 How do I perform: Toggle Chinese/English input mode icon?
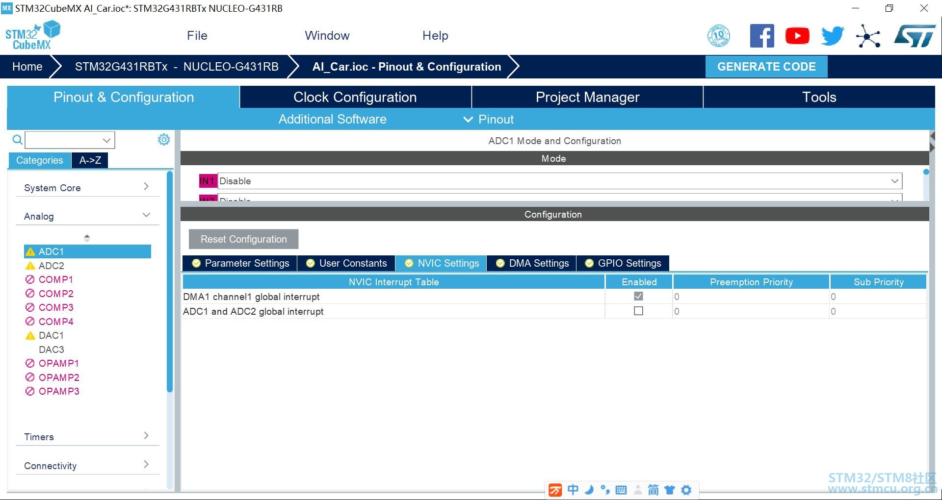[x=573, y=490]
